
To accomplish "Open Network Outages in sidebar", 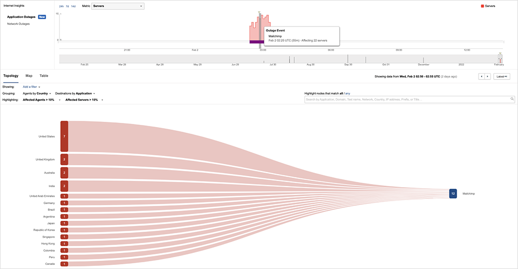I will click(18, 24).
